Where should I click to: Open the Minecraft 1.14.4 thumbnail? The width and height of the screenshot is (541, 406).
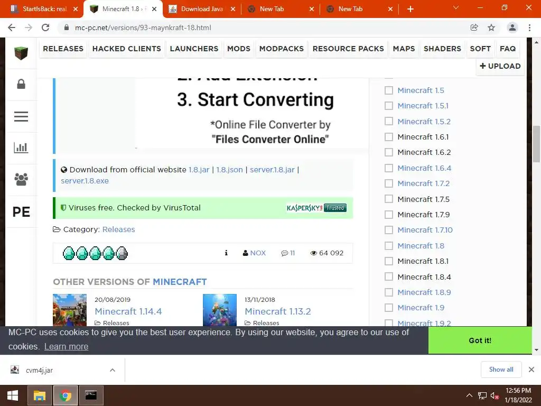tap(70, 310)
